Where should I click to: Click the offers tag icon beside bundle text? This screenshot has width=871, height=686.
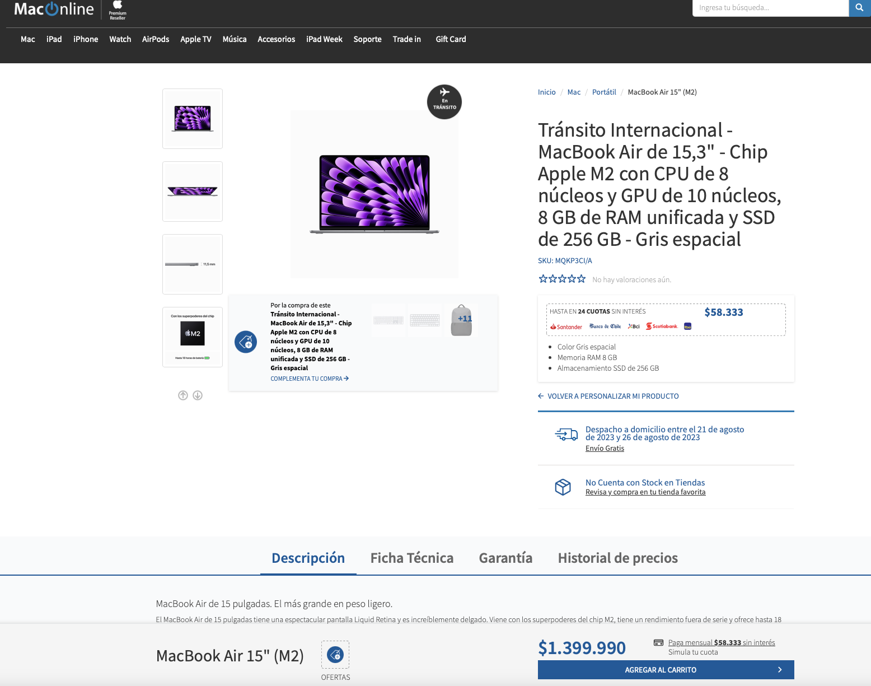246,342
